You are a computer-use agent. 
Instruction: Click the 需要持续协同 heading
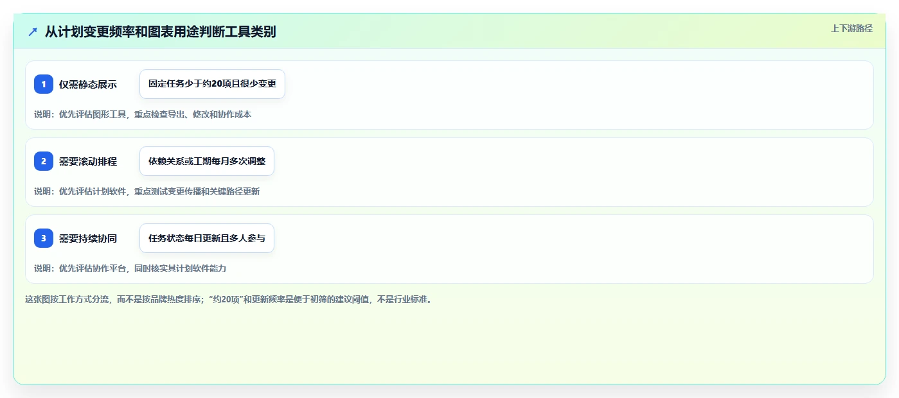pos(88,238)
